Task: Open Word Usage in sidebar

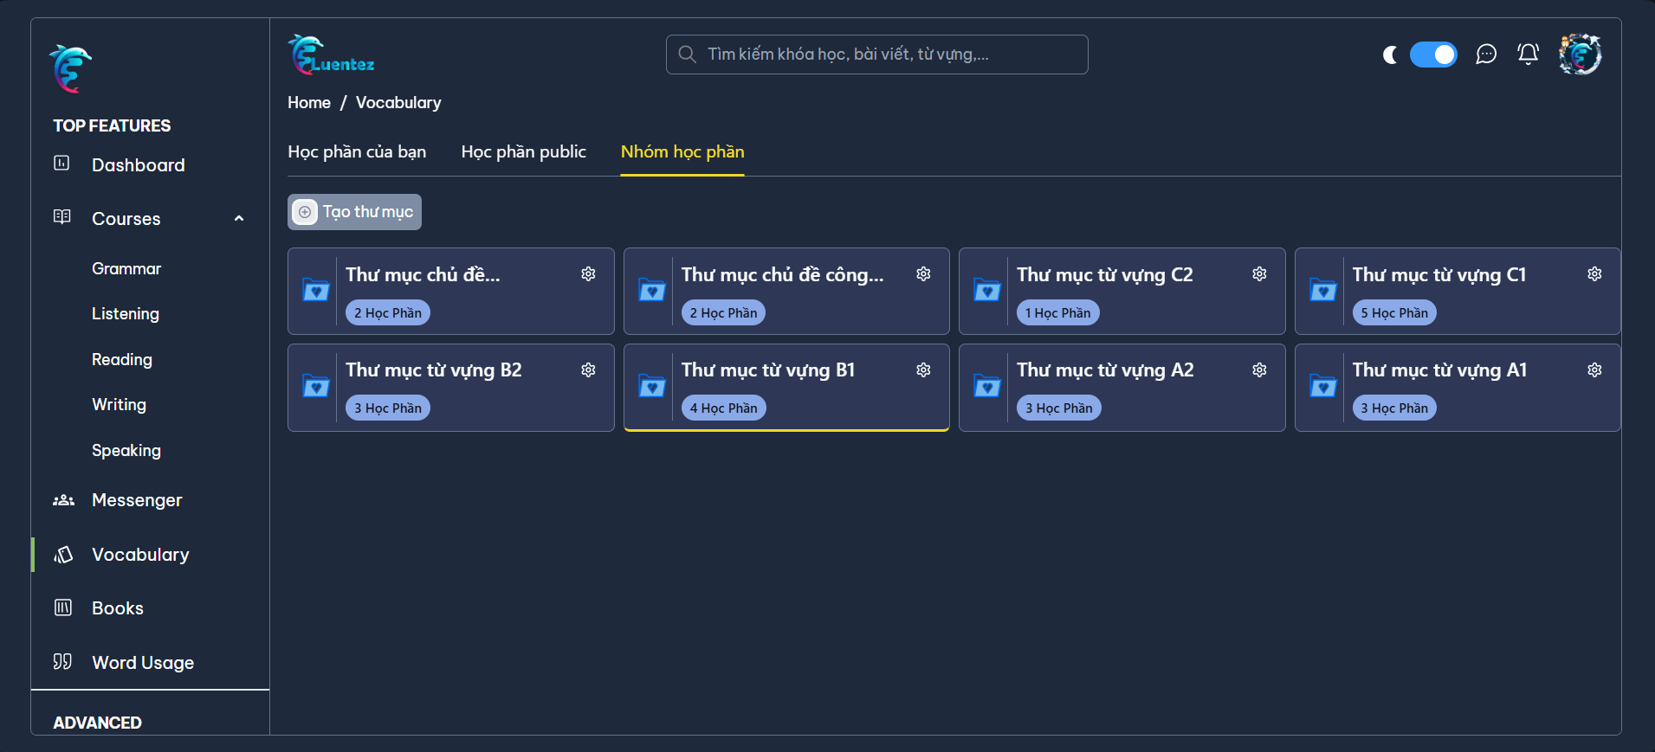Action: pos(143,663)
